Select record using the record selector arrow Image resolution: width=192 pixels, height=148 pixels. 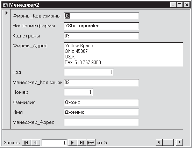click(6, 13)
